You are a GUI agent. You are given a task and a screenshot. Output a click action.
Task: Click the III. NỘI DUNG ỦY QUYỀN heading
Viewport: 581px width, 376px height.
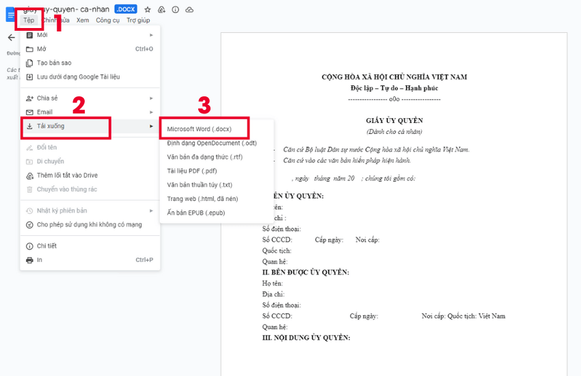pyautogui.click(x=306, y=338)
